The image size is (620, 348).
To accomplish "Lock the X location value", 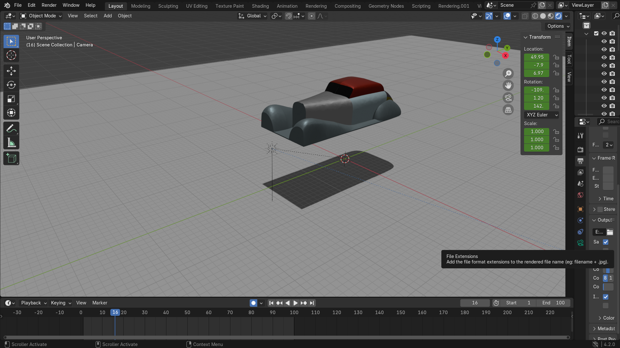I will click(x=556, y=57).
